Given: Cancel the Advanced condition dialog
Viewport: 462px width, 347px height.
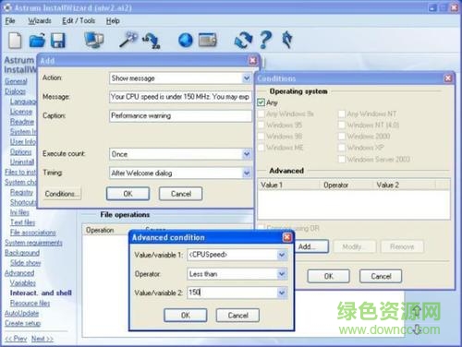Looking at the screenshot, I should (x=237, y=316).
